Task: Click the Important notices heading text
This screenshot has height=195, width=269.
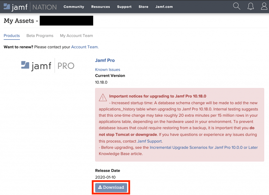Action: [x=158, y=96]
